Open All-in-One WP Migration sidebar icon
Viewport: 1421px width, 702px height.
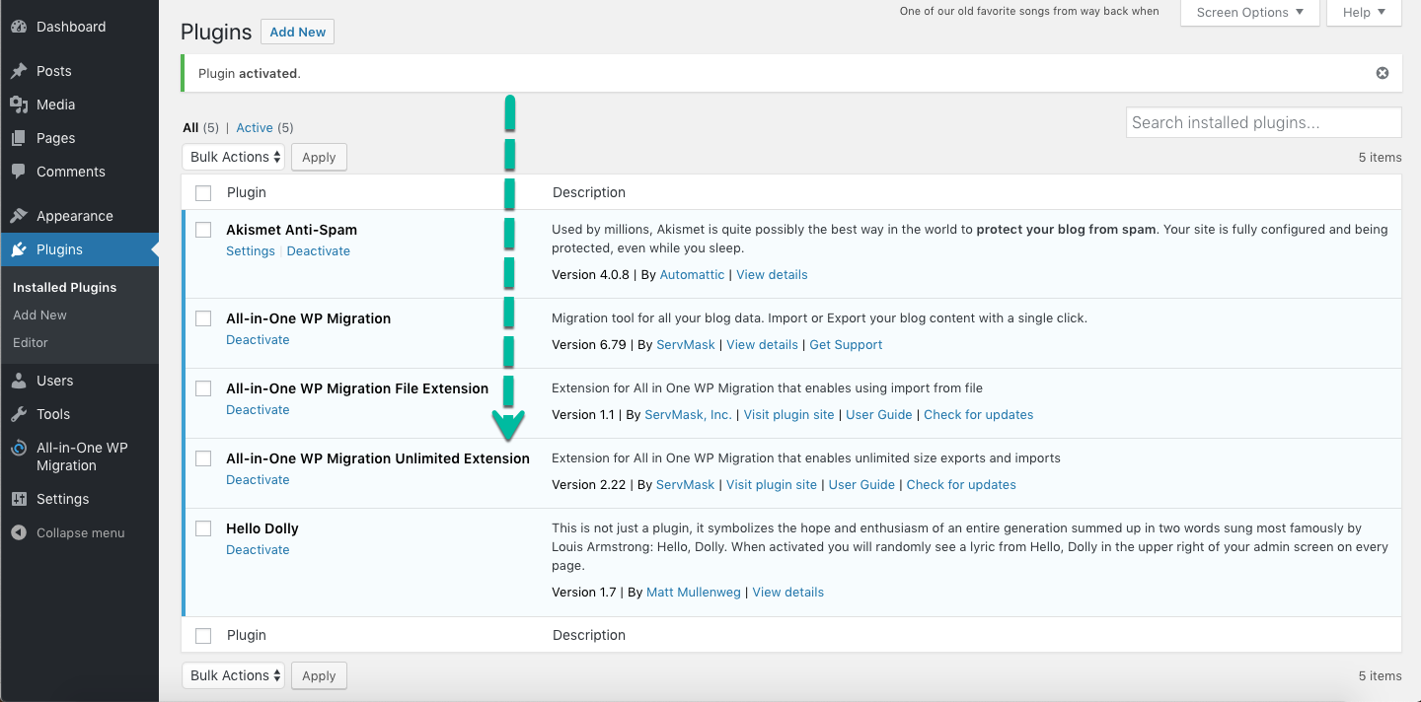(x=19, y=449)
